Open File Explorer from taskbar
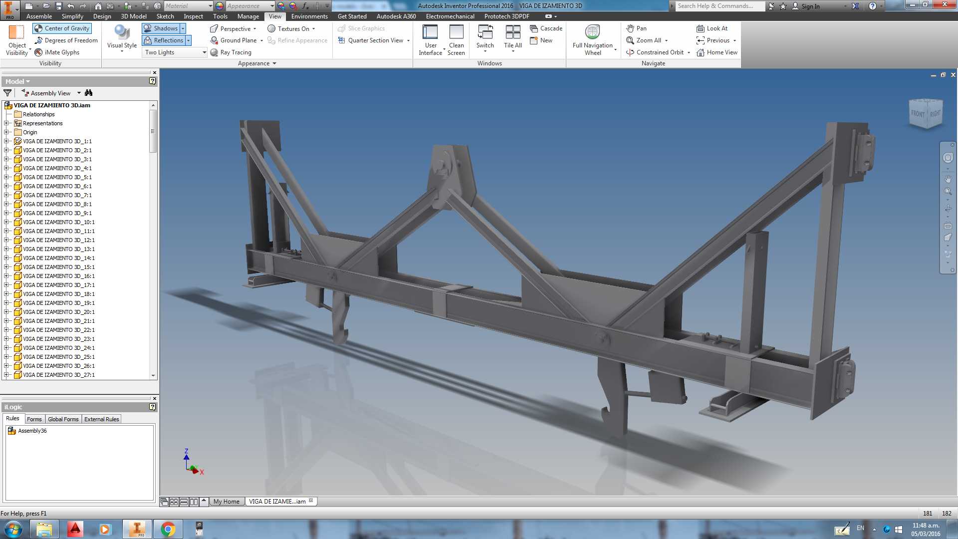Screen dimensions: 958x539 (44, 529)
